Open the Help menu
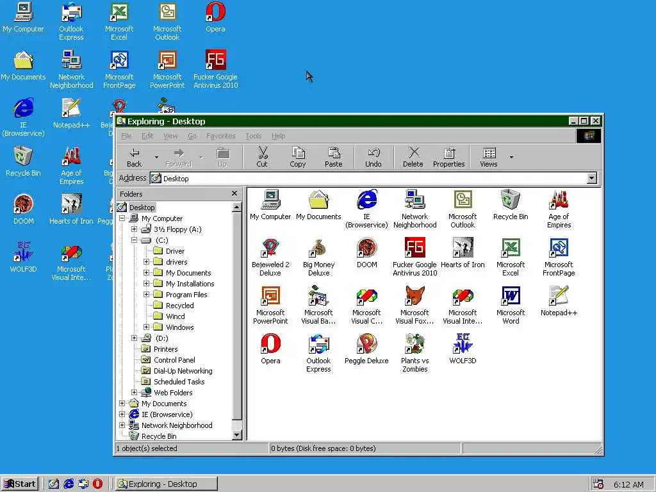This screenshot has width=656, height=492. pos(278,136)
